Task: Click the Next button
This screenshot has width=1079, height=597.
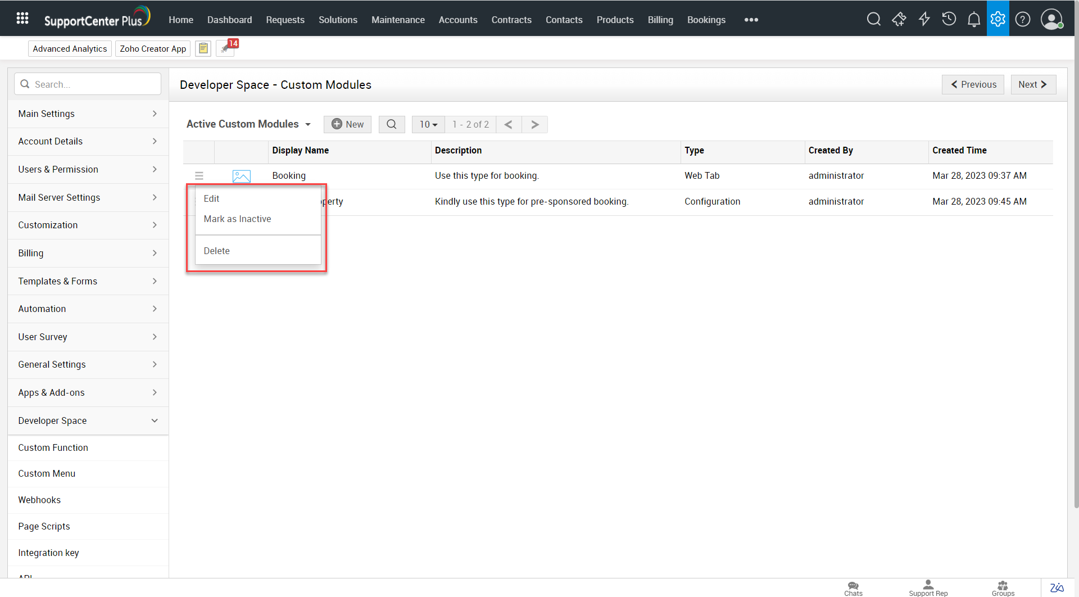Action: pos(1033,84)
